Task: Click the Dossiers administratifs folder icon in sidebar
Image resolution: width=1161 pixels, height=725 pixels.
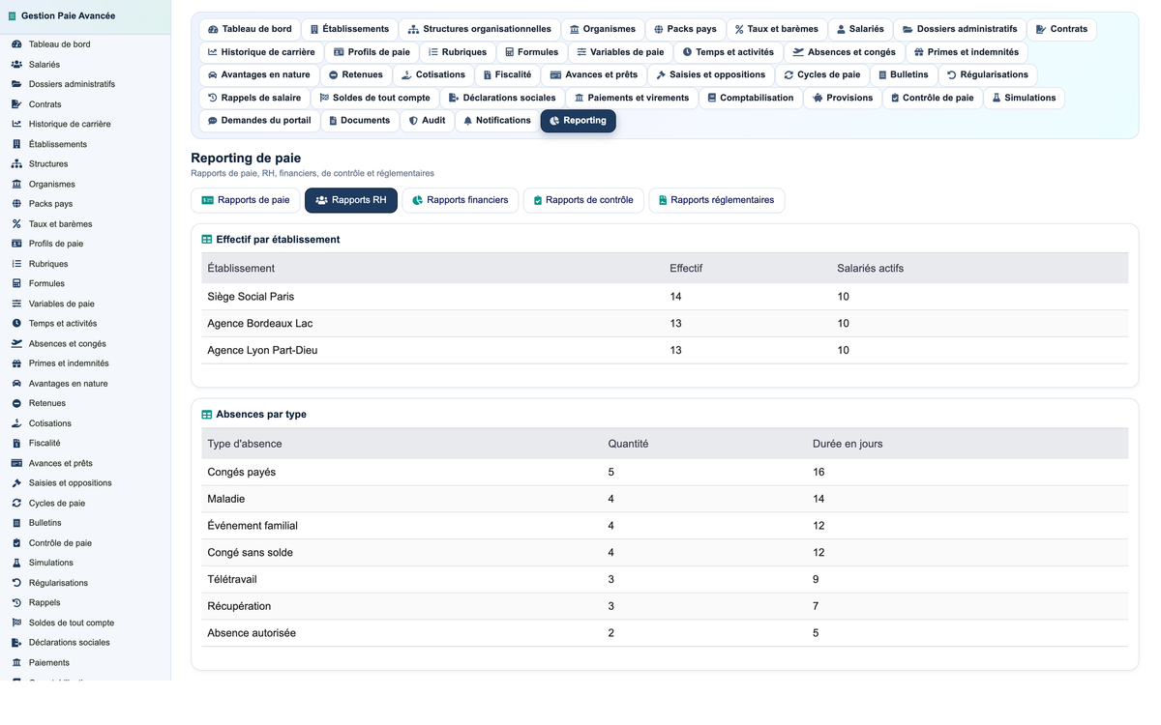Action: click(x=16, y=84)
